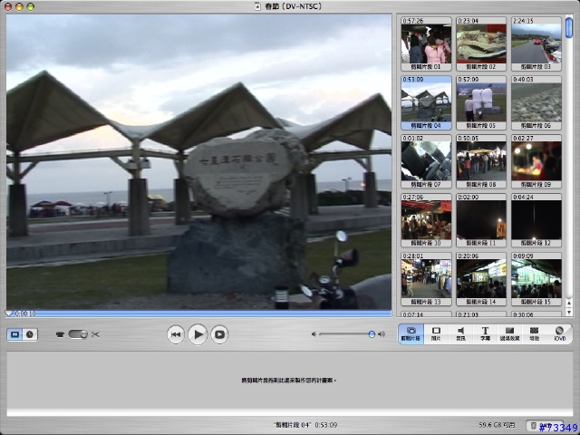Image resolution: width=580 pixels, height=435 pixels.
Task: Click the camera mode icon beside the switch
Action: (60, 334)
